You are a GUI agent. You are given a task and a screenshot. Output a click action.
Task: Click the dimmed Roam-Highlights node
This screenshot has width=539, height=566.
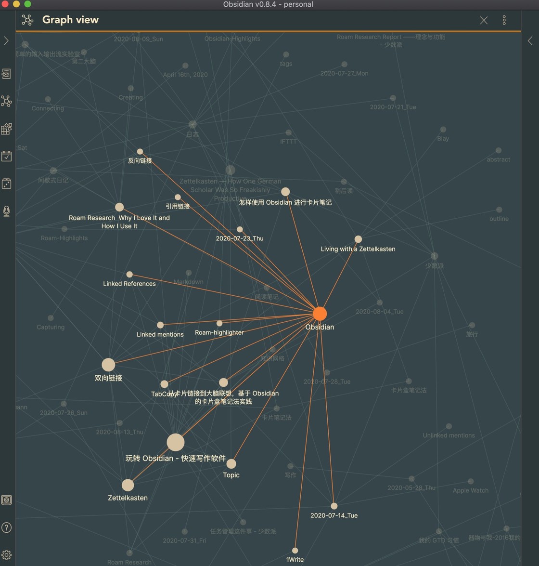point(64,229)
